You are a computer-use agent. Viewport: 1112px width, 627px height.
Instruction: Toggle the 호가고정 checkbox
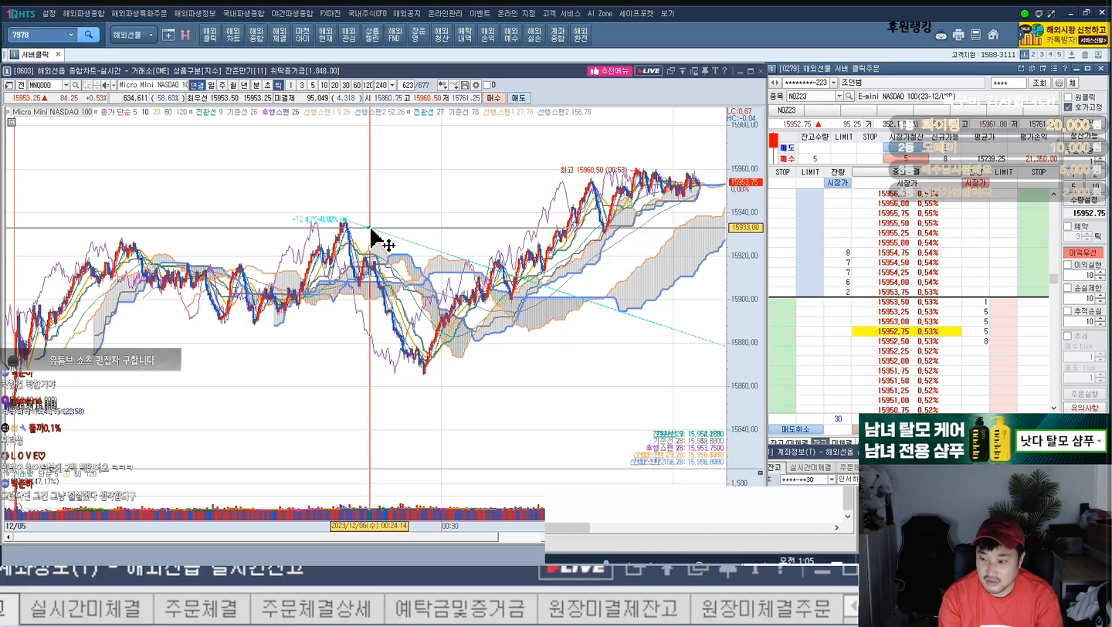(x=1069, y=107)
